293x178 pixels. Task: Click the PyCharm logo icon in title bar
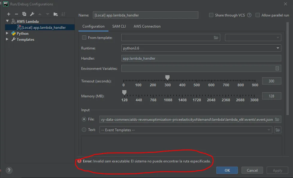click(x=6, y=4)
